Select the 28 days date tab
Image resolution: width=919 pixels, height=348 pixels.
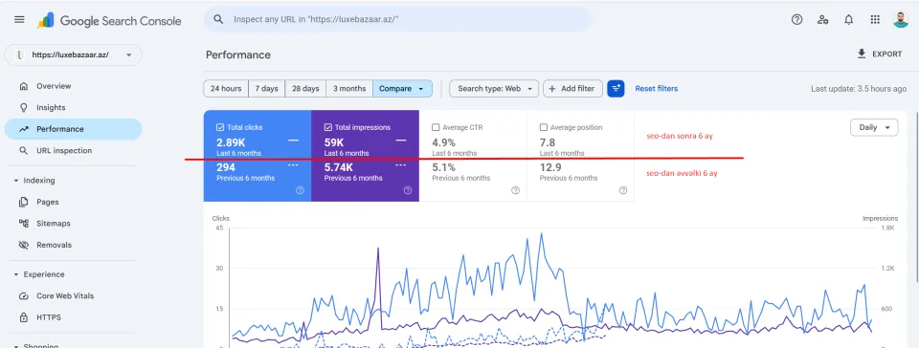point(305,88)
